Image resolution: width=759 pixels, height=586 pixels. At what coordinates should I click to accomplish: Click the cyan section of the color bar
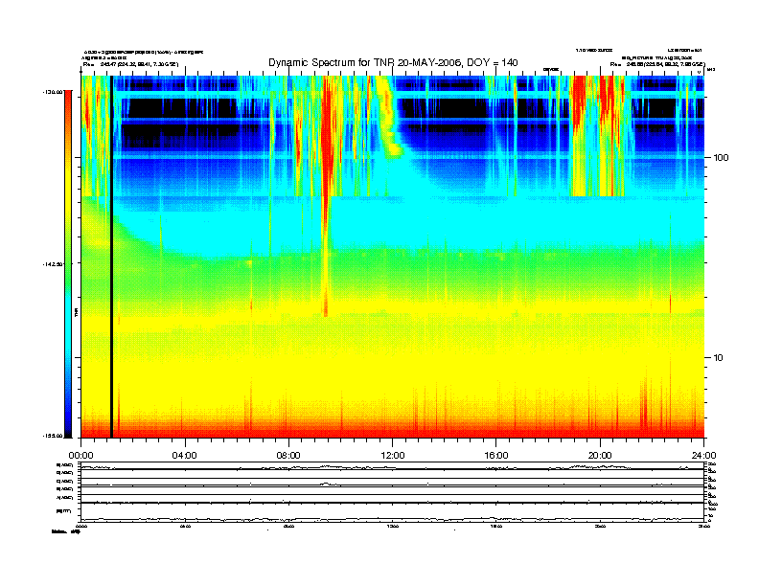pyautogui.click(x=68, y=319)
